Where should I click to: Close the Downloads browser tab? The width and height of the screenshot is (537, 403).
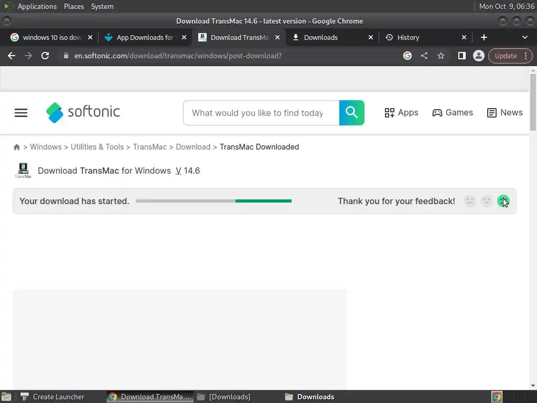click(371, 37)
